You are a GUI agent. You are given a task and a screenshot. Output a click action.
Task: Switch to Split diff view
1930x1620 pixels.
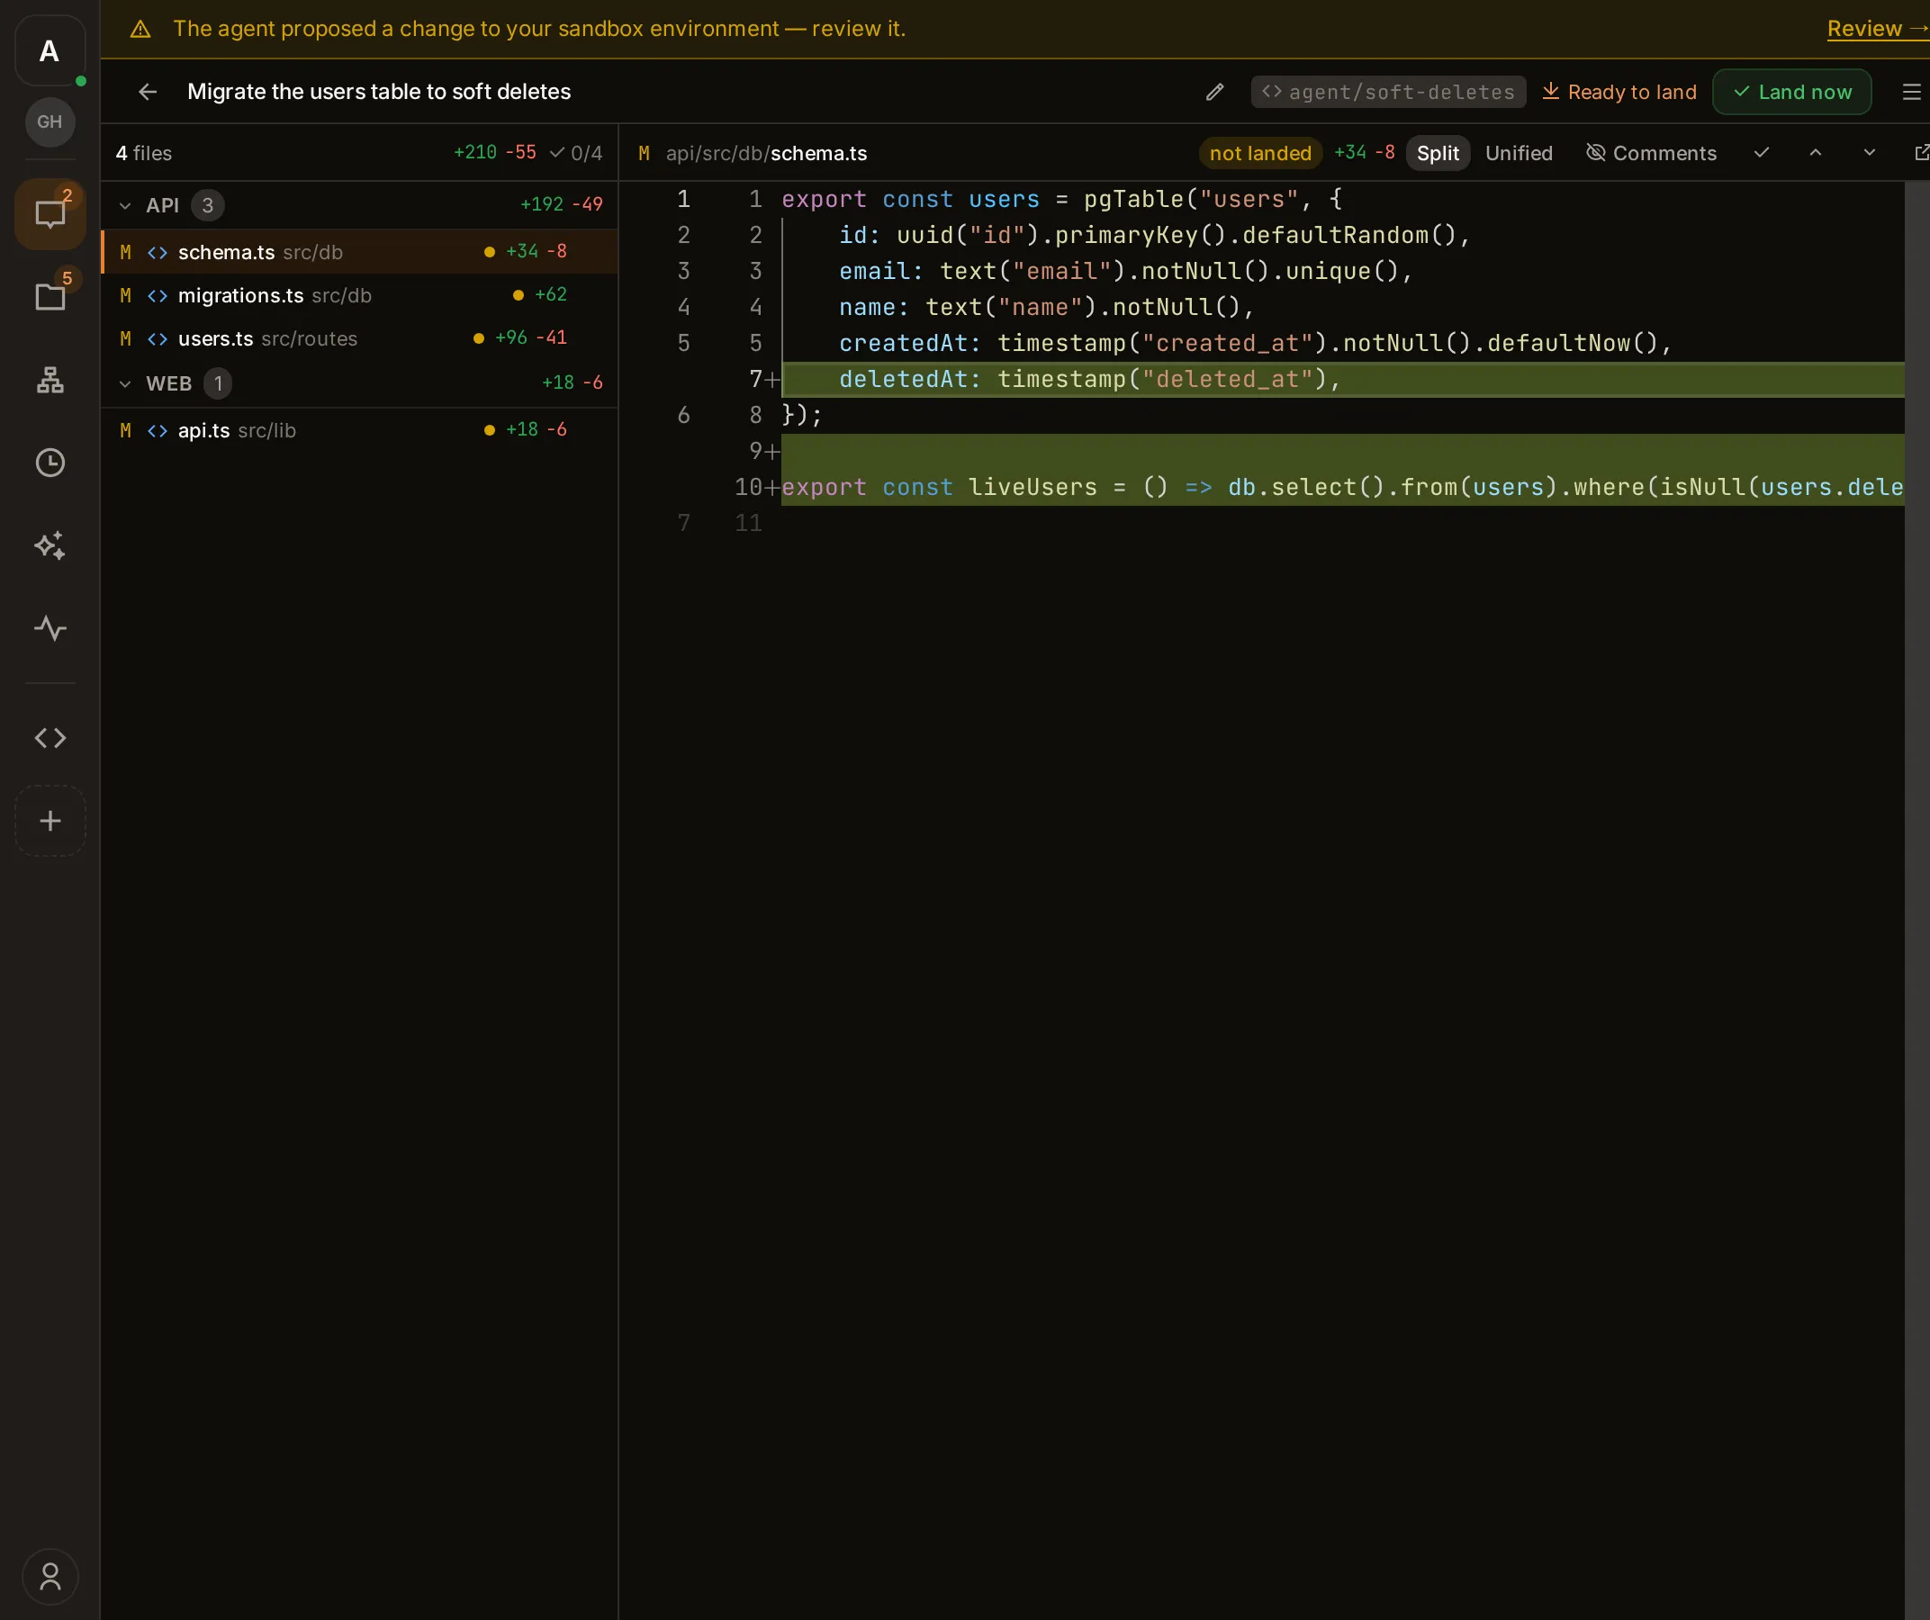pos(1438,152)
